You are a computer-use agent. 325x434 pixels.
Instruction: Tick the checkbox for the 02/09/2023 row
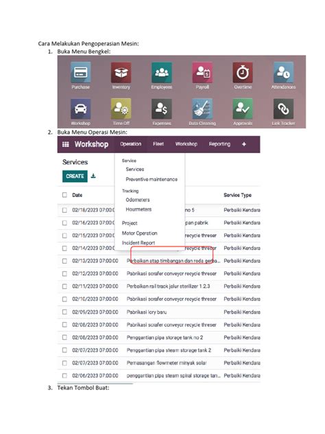[64, 312]
